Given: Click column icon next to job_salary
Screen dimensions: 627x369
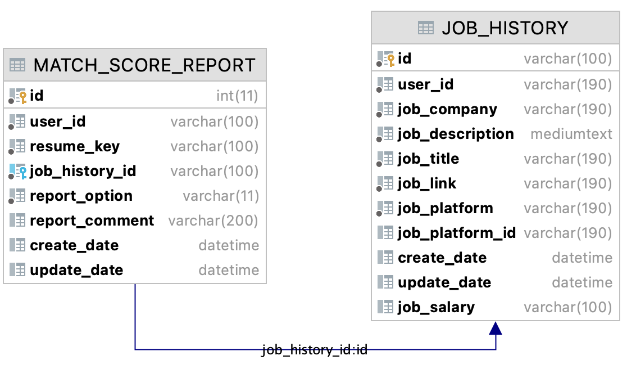Looking at the screenshot, I should point(385,307).
